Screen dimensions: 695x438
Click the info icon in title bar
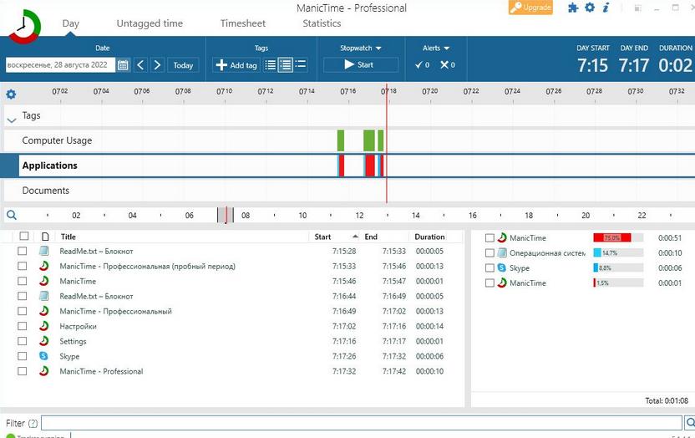point(606,8)
